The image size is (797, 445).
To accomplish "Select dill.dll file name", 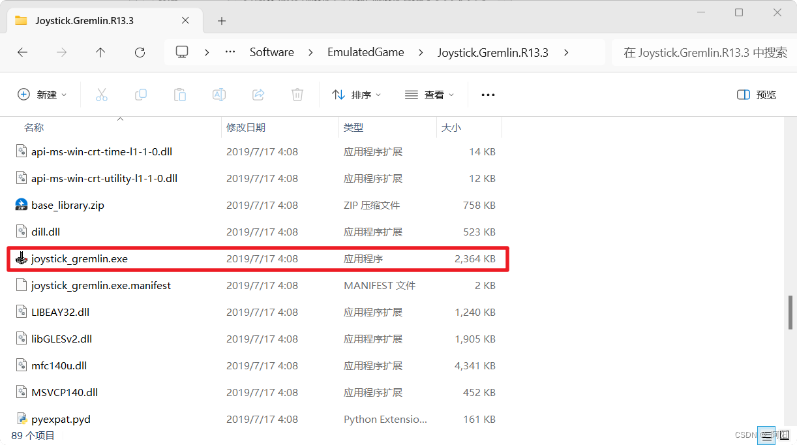I will 46,232.
